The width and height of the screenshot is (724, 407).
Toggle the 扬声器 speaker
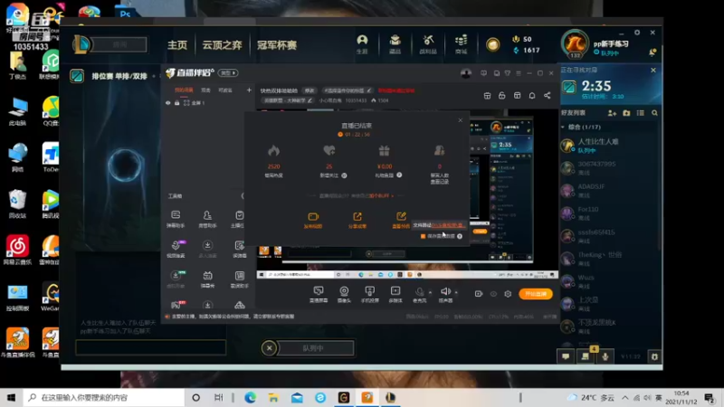click(x=445, y=294)
